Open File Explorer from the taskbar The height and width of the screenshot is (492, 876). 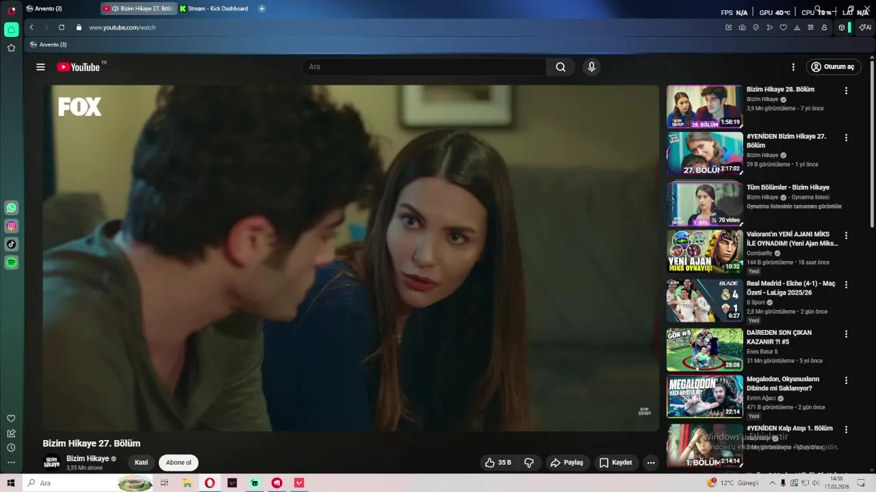[x=187, y=483]
